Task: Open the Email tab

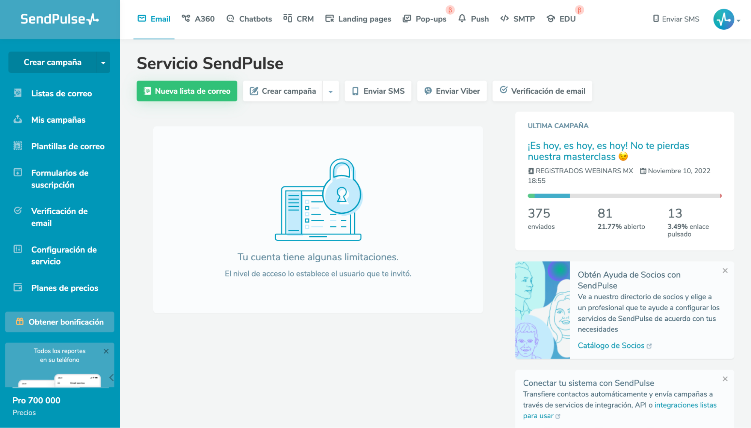Action: point(154,19)
